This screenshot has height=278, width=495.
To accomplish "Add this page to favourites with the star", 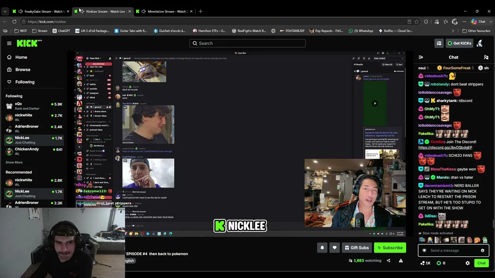I will coord(416,22).
